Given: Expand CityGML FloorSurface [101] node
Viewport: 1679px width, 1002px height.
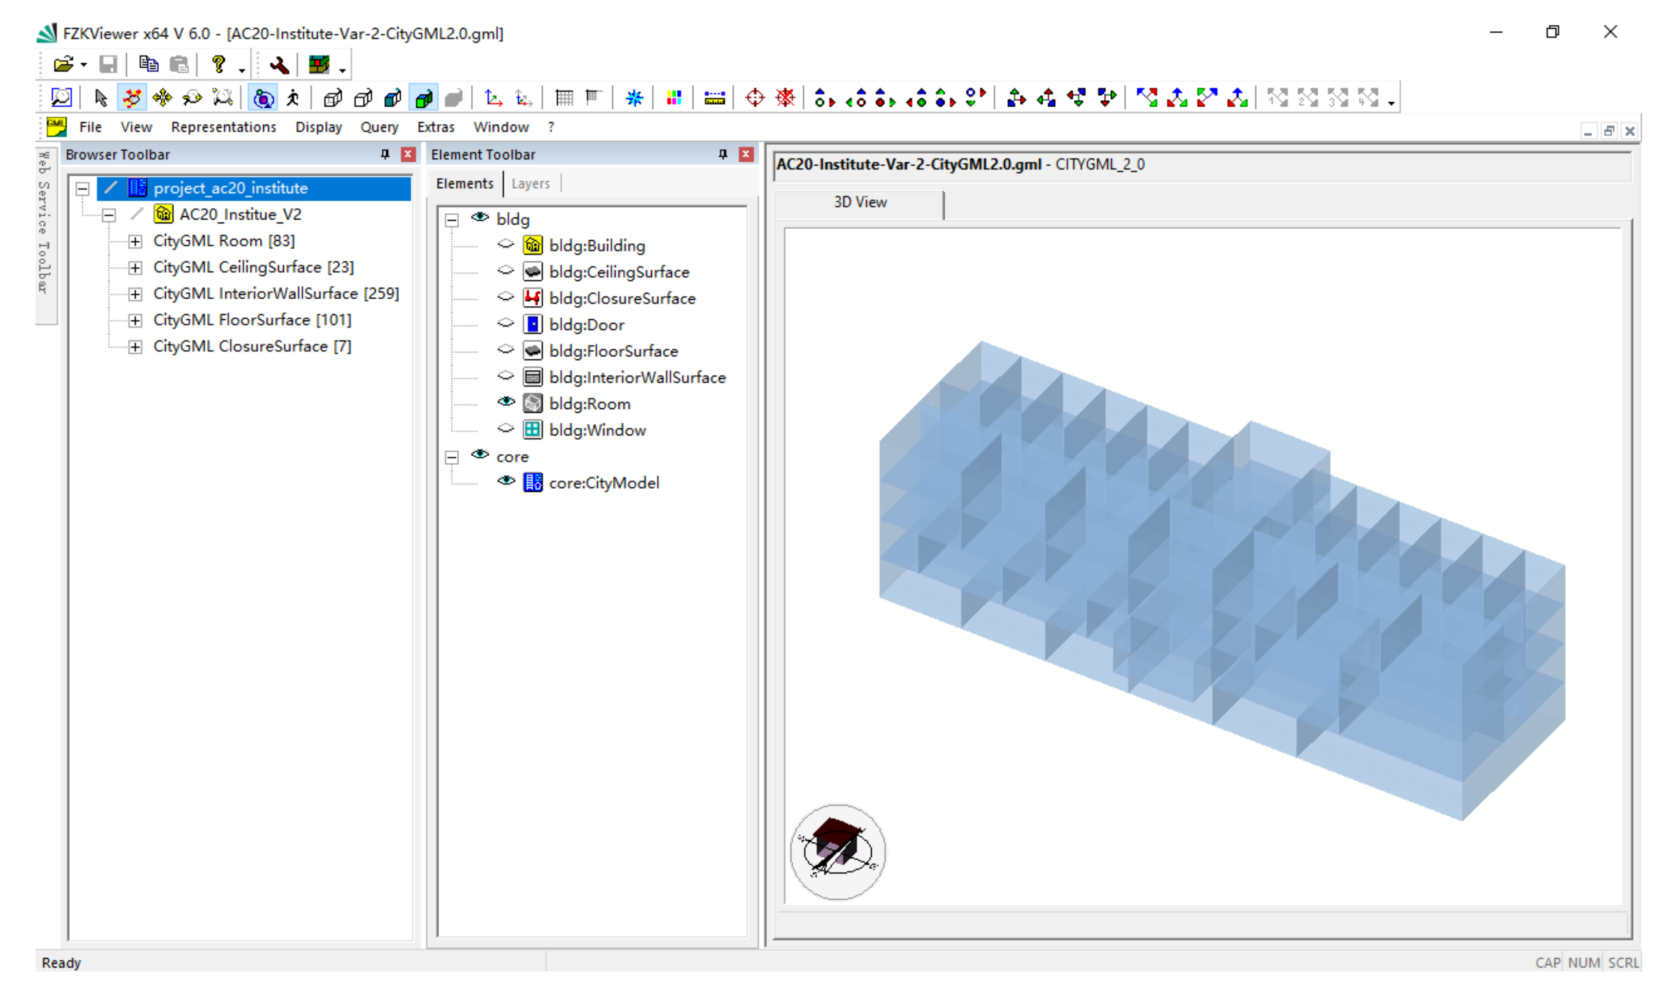Looking at the screenshot, I should point(135,321).
